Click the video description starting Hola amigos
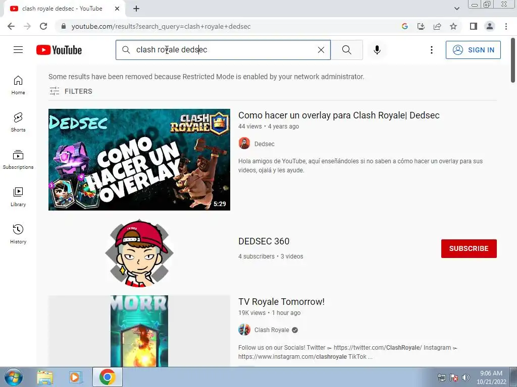 (360, 165)
